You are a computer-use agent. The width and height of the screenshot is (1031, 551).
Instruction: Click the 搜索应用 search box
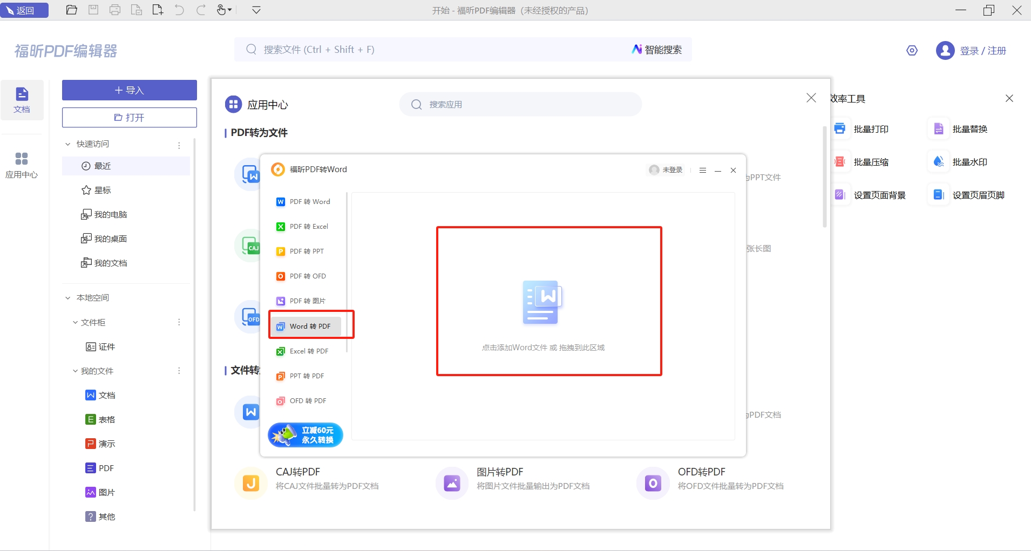click(x=520, y=104)
